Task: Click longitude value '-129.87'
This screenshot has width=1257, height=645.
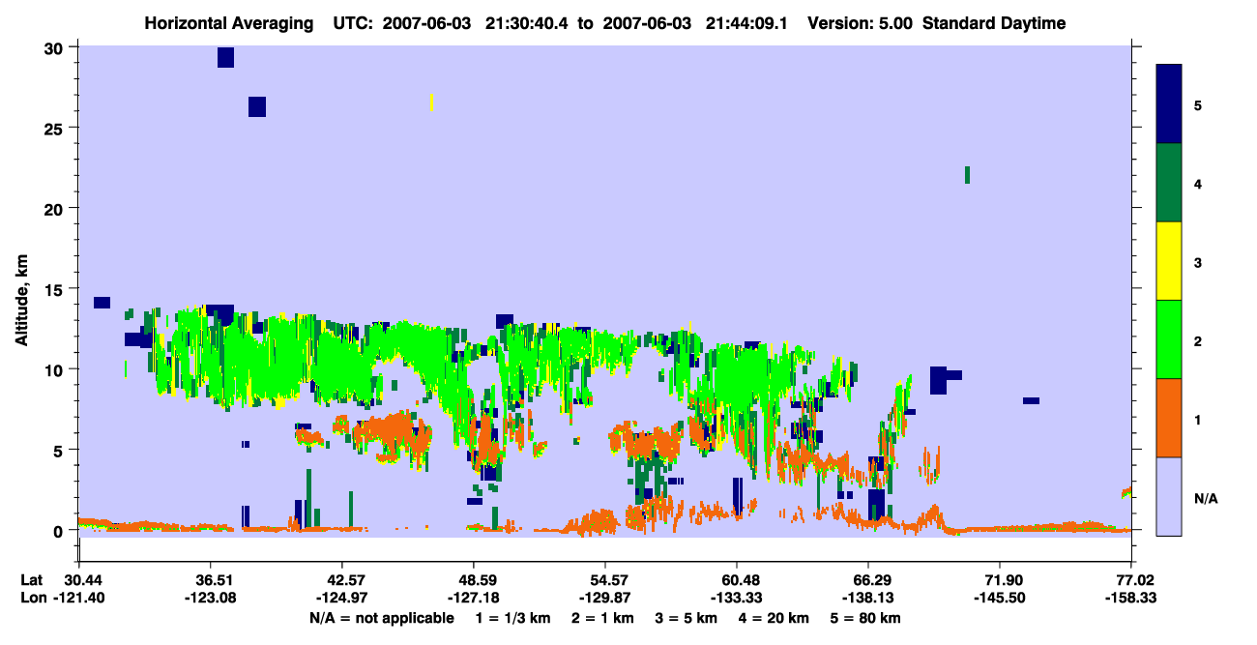Action: coord(604,598)
